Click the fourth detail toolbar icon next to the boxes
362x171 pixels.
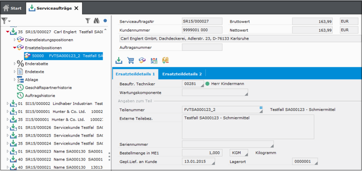pyautogui.click(x=154, y=60)
